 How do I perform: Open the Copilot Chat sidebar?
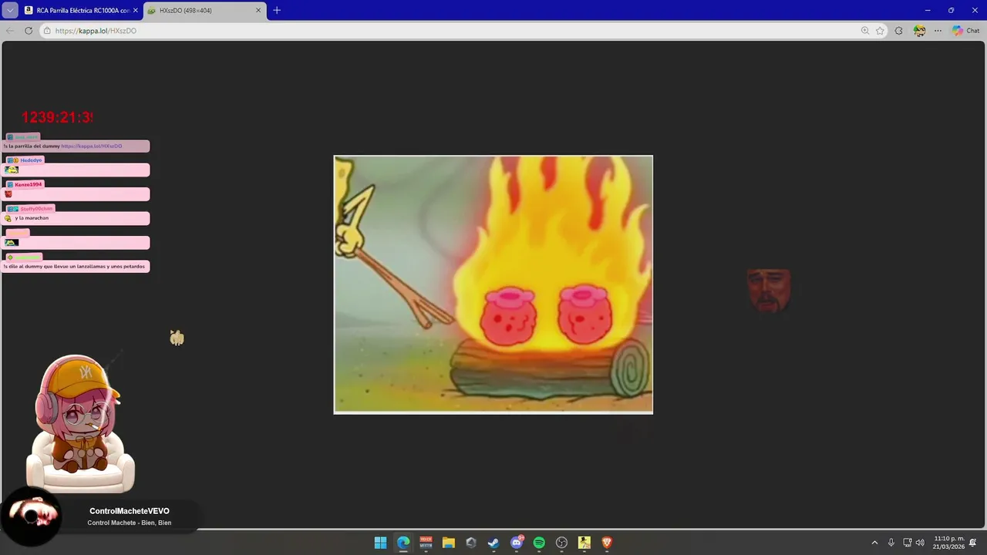pyautogui.click(x=966, y=31)
